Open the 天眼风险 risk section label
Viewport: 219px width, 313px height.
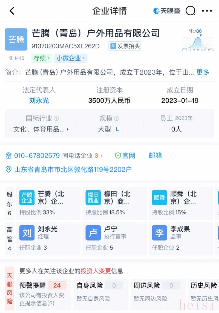coord(10,288)
